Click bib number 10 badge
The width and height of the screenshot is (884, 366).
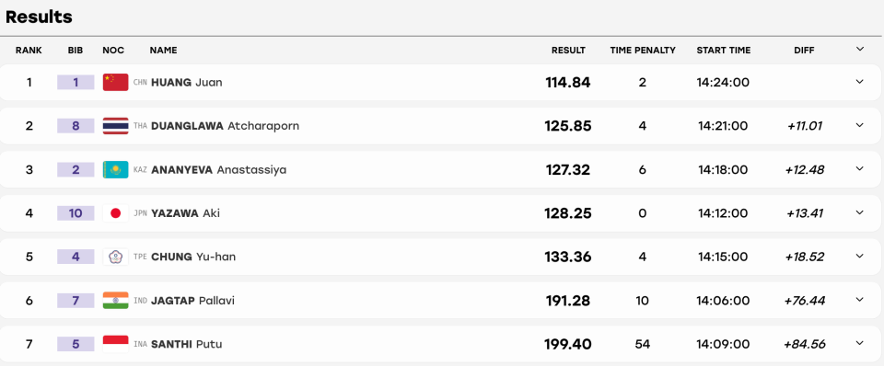pos(76,213)
